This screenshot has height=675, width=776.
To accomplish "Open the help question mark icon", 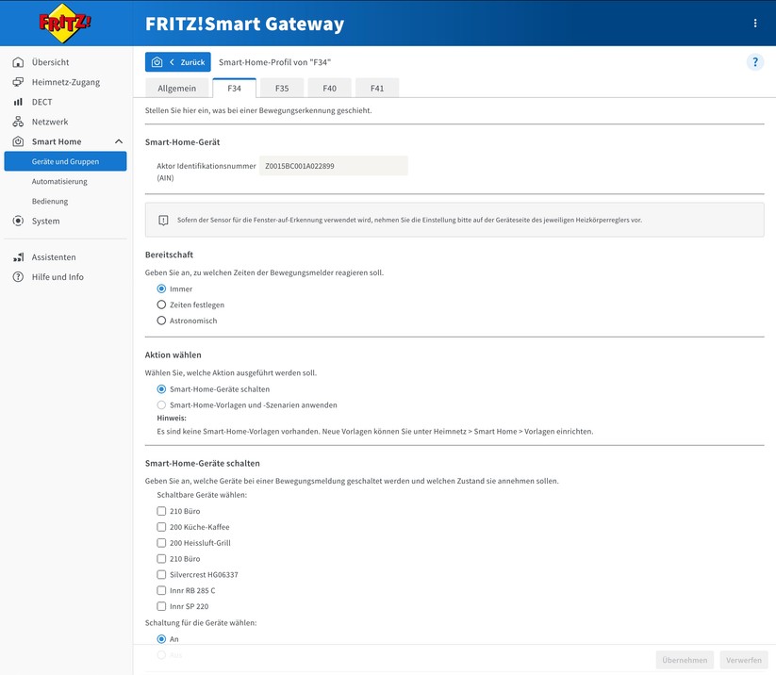I will tap(754, 62).
